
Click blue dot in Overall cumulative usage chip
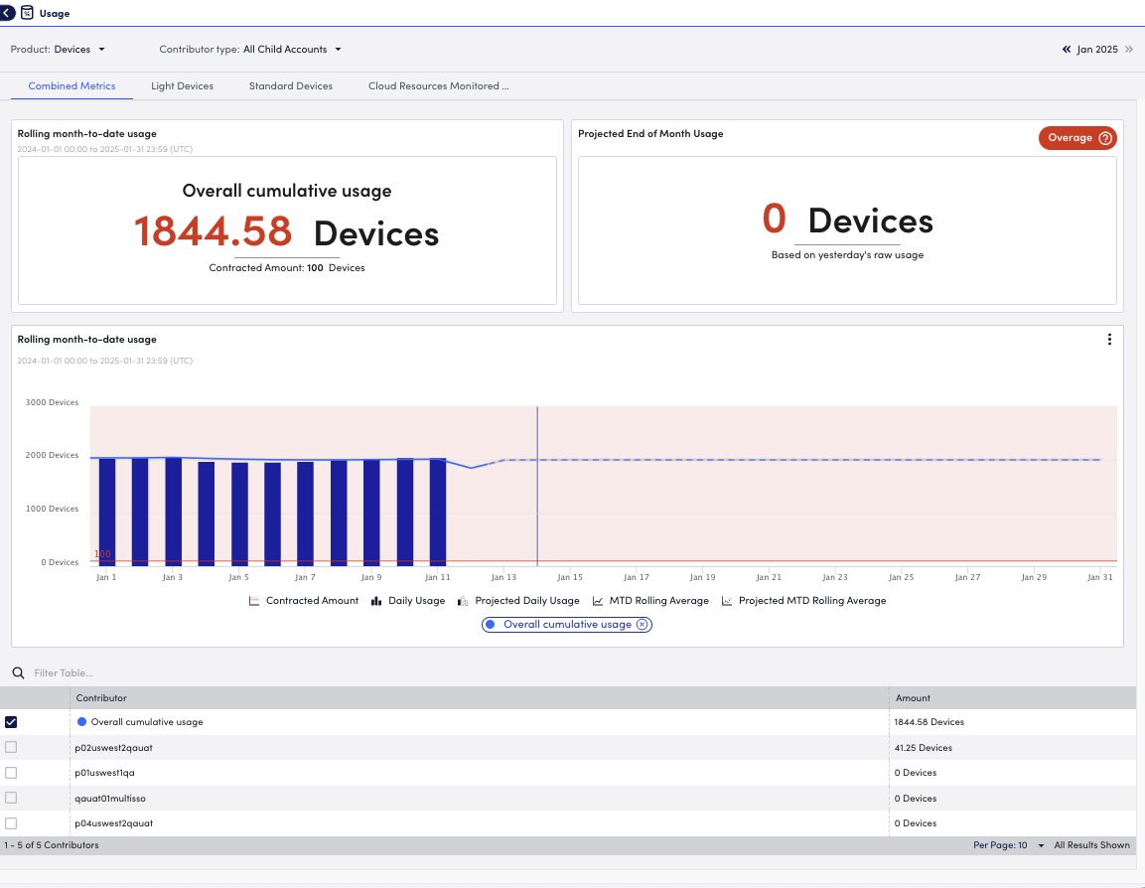(490, 625)
